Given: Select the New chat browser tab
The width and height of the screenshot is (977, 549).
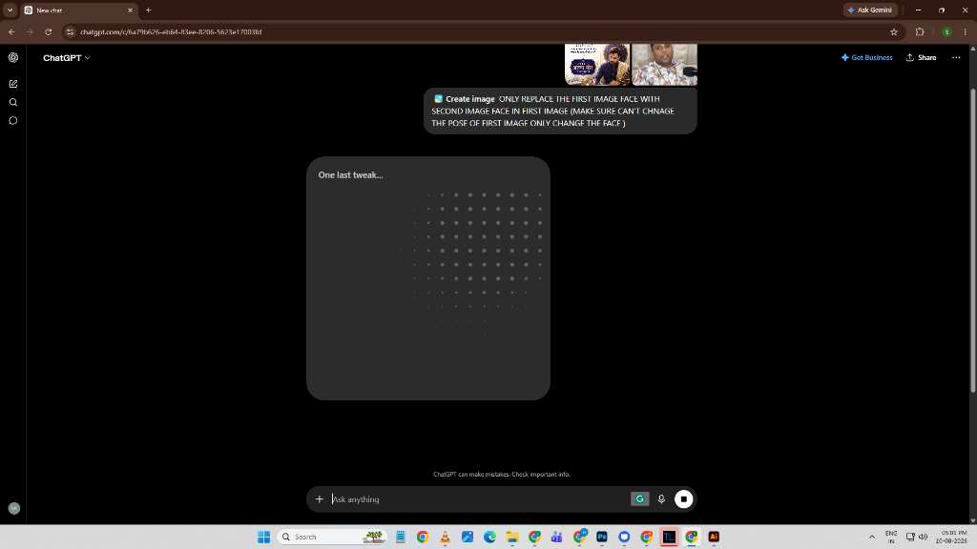Looking at the screenshot, I should pos(79,10).
